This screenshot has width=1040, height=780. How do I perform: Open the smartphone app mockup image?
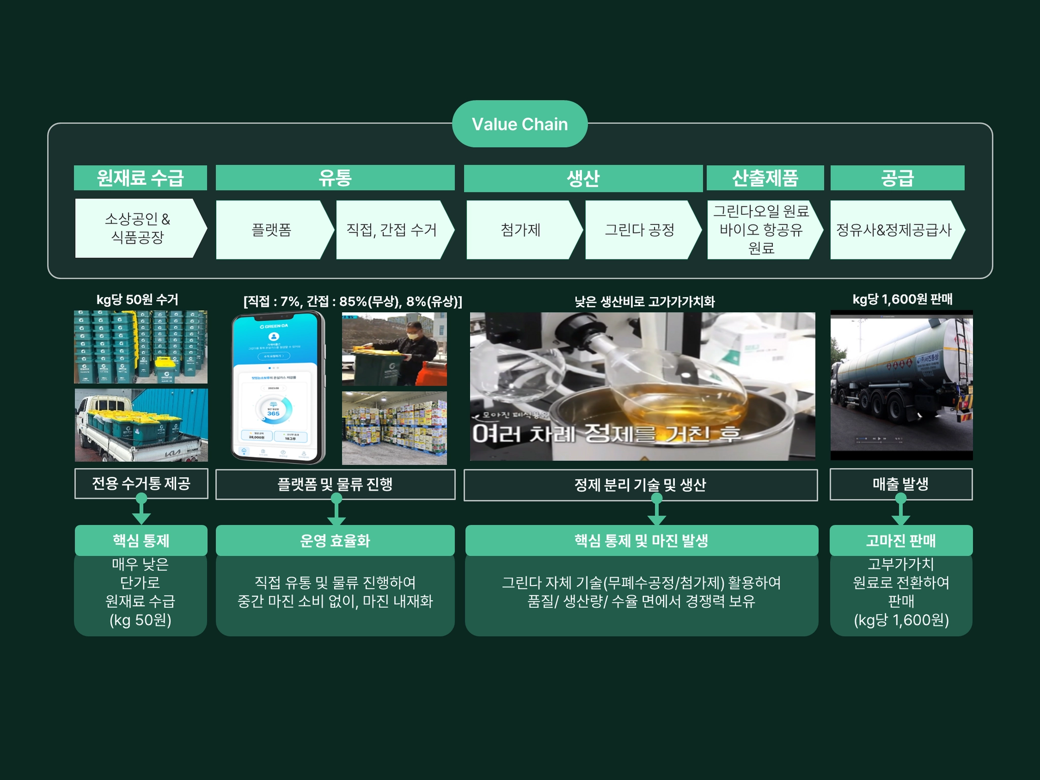click(x=278, y=387)
